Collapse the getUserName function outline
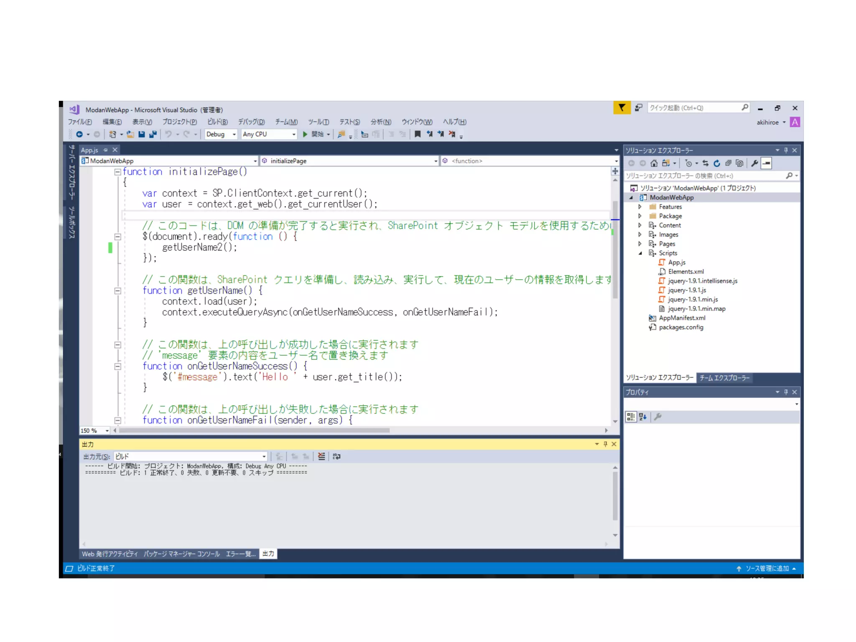 118,291
